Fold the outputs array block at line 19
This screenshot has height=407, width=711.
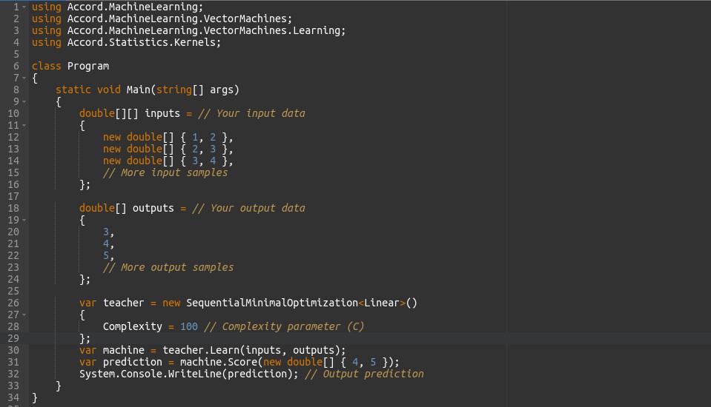click(x=24, y=220)
